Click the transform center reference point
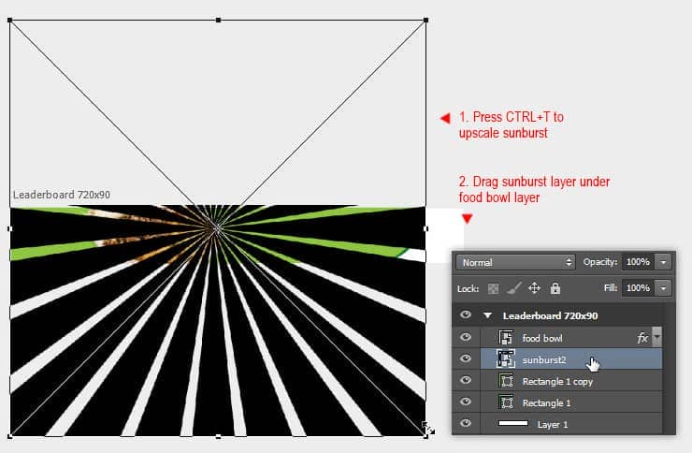 pyautogui.click(x=217, y=228)
